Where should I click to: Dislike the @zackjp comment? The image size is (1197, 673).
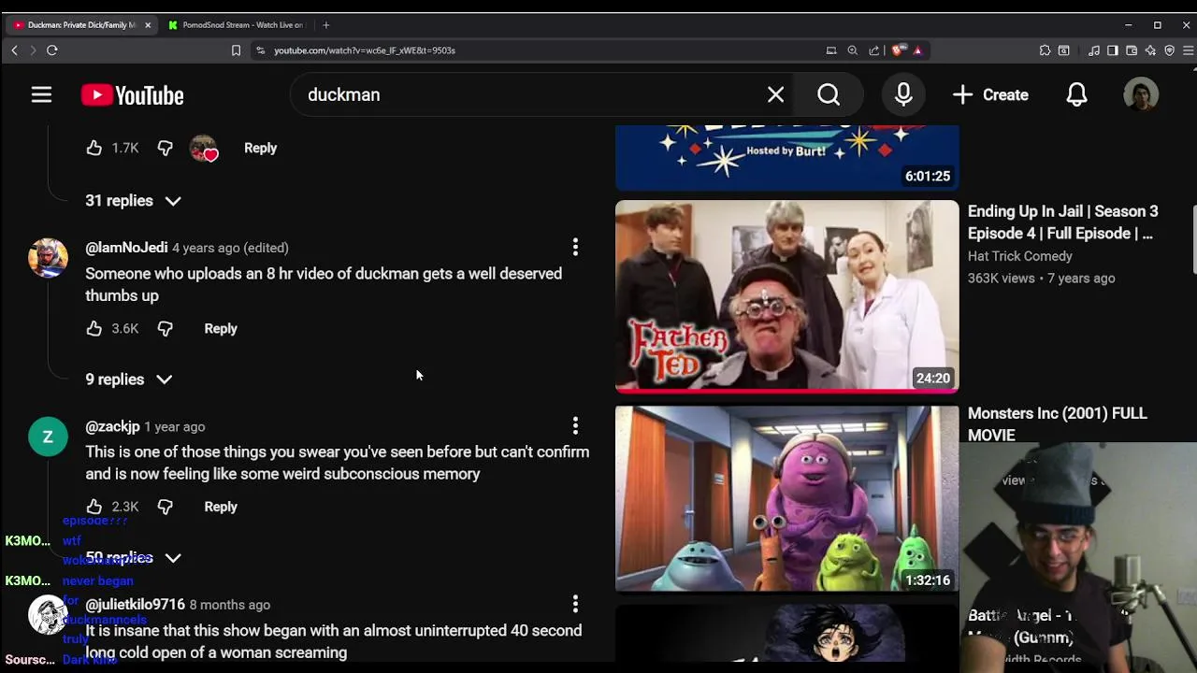pos(165,507)
